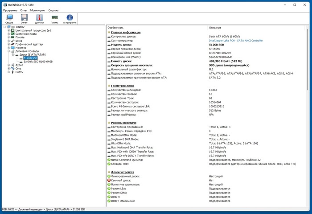This screenshot has width=312, height=214.
Task: Expand the Сеть tree node
Action: (9, 68)
